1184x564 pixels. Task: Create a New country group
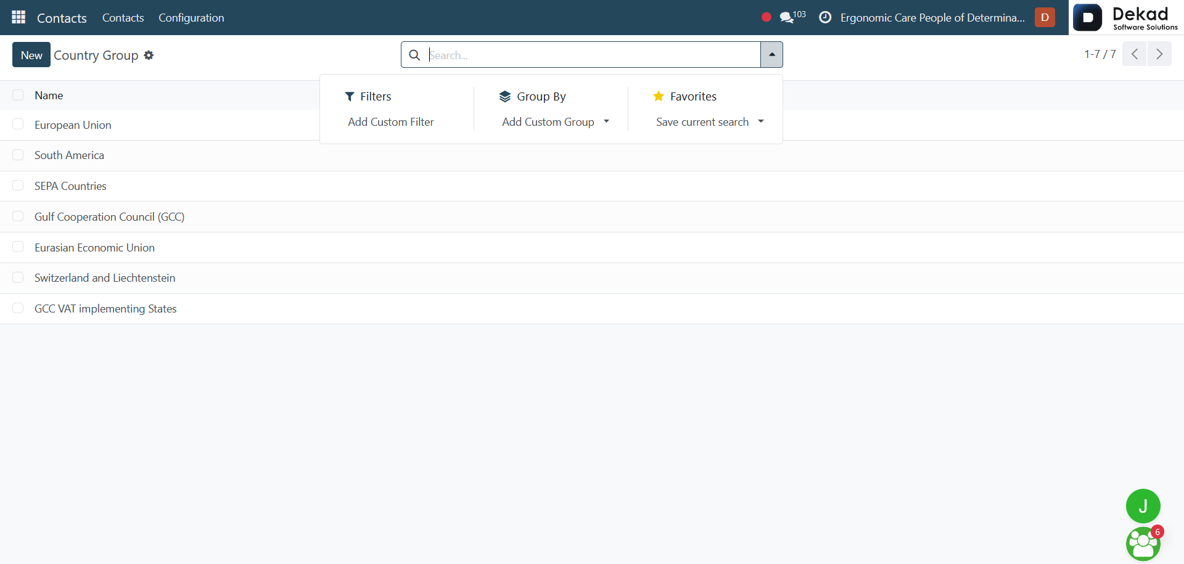[x=31, y=55]
